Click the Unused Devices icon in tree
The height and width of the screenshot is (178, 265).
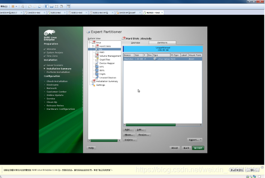[97, 77]
